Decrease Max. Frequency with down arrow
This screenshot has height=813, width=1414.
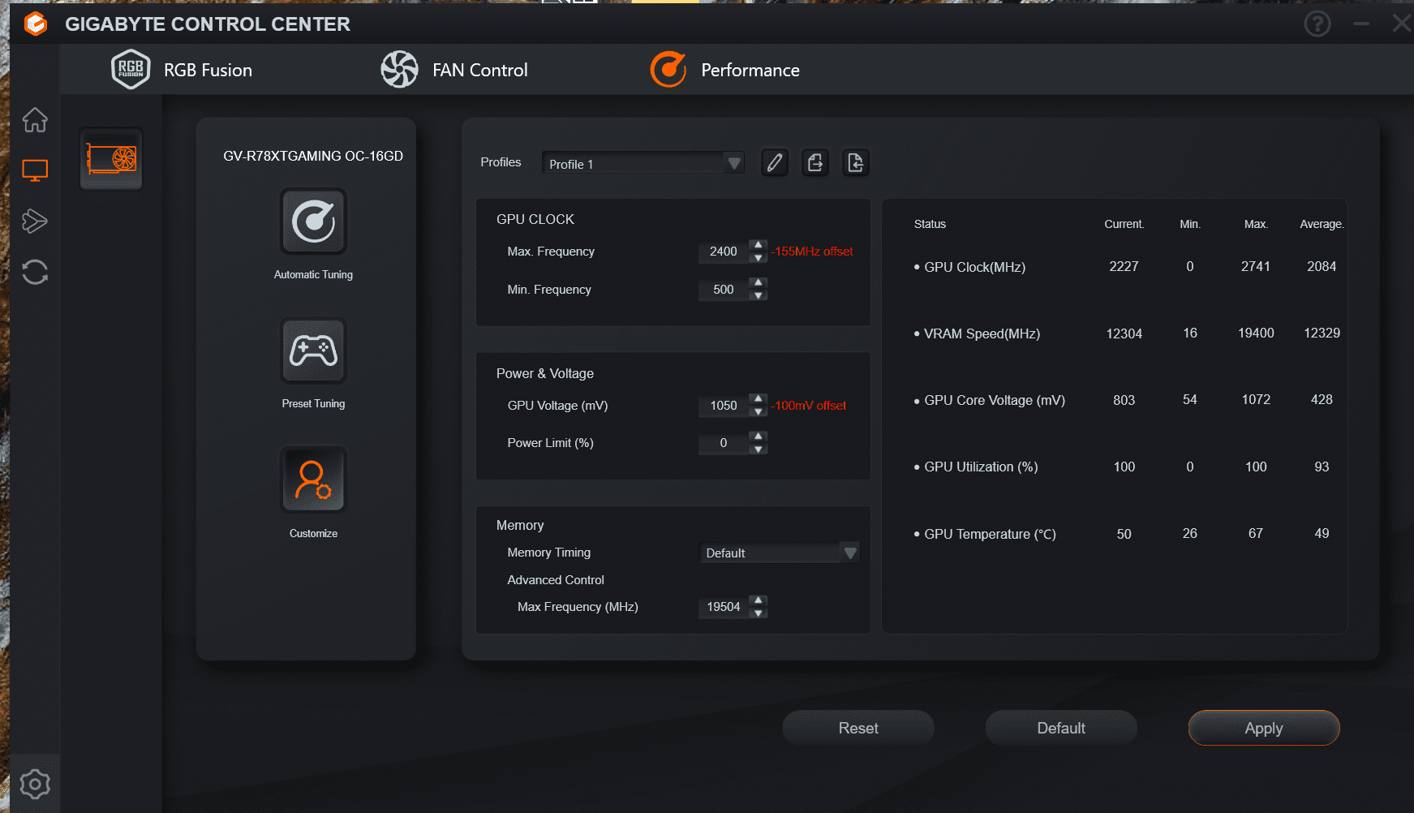758,258
